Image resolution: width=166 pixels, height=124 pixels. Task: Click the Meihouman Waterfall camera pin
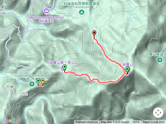point(46,11)
